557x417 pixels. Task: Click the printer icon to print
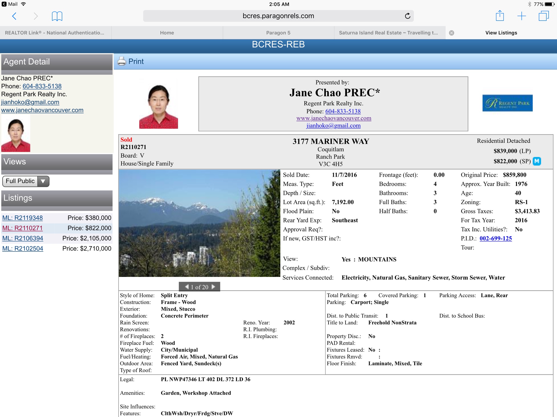pyautogui.click(x=122, y=61)
